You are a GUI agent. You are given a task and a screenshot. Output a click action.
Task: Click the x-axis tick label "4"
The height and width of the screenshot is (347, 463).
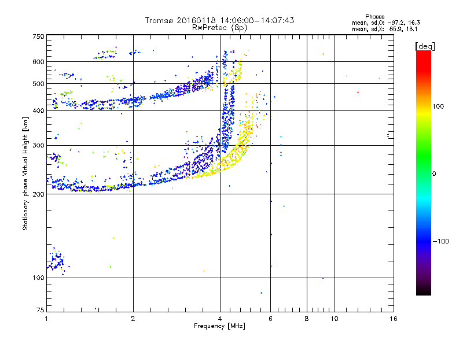[x=220, y=319]
